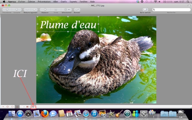Select the Texte tool in toolbar
This screenshot has width=192, height=120.
[56, 10]
